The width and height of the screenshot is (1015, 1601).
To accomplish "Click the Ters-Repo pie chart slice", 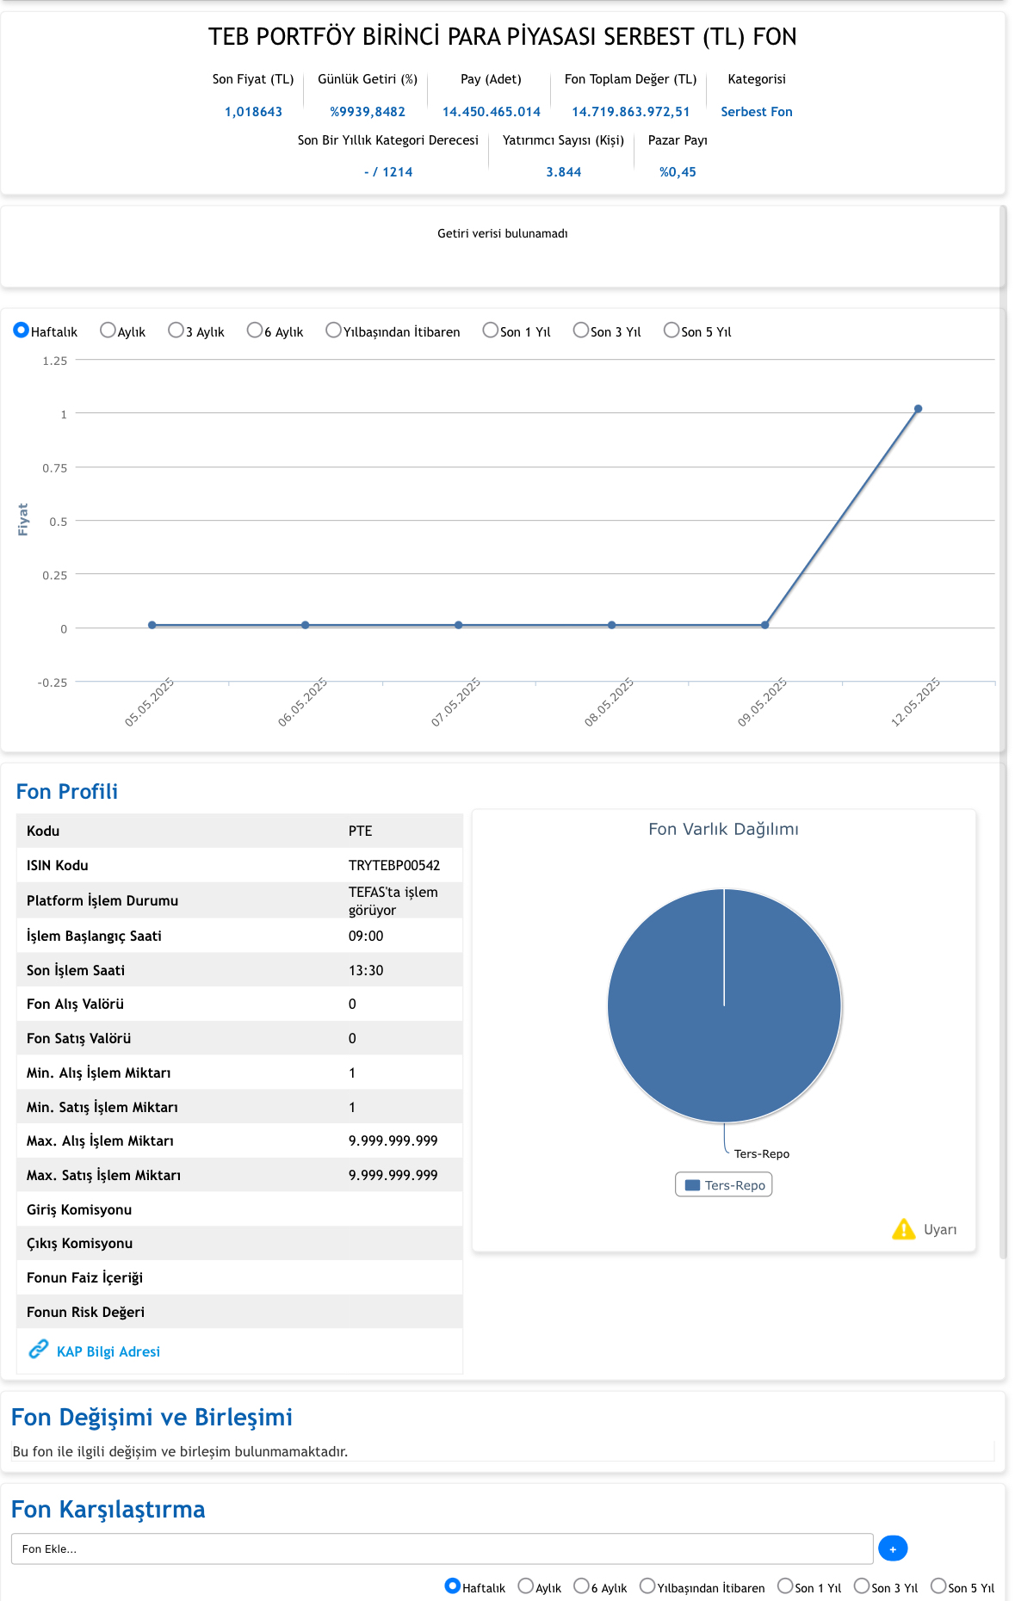I will pos(724,1005).
